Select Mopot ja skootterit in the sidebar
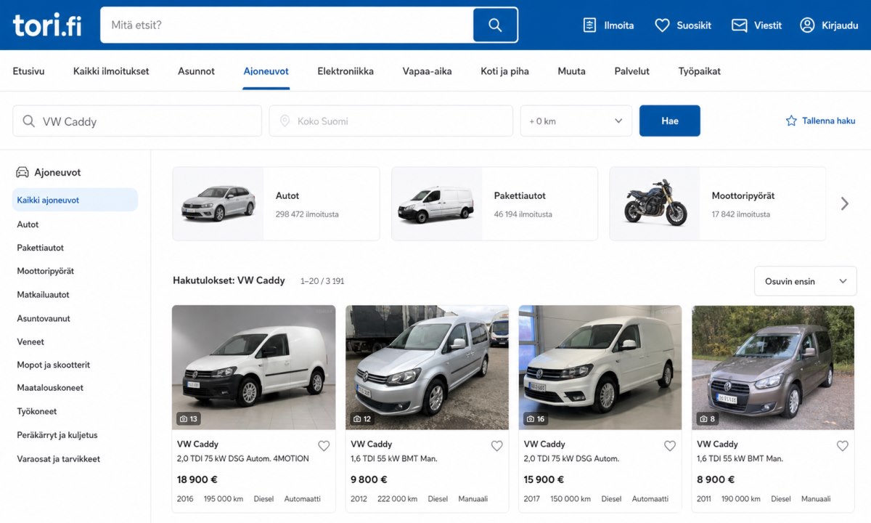 [x=54, y=365]
